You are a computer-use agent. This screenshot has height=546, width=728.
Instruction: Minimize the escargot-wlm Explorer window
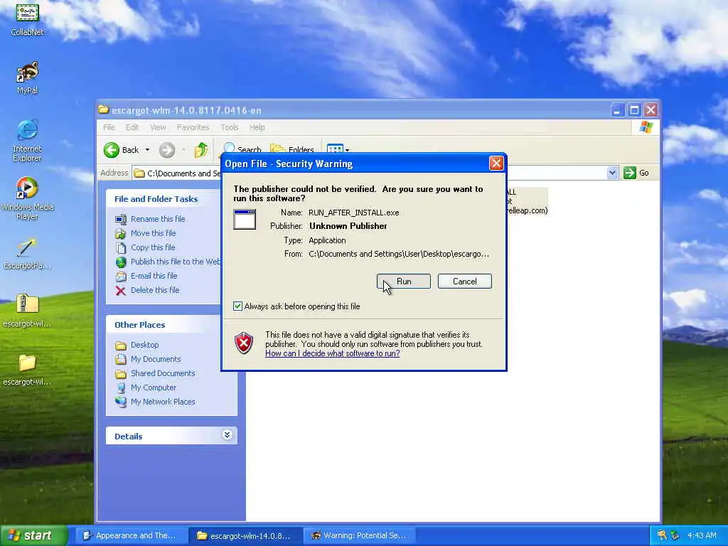[x=617, y=110]
